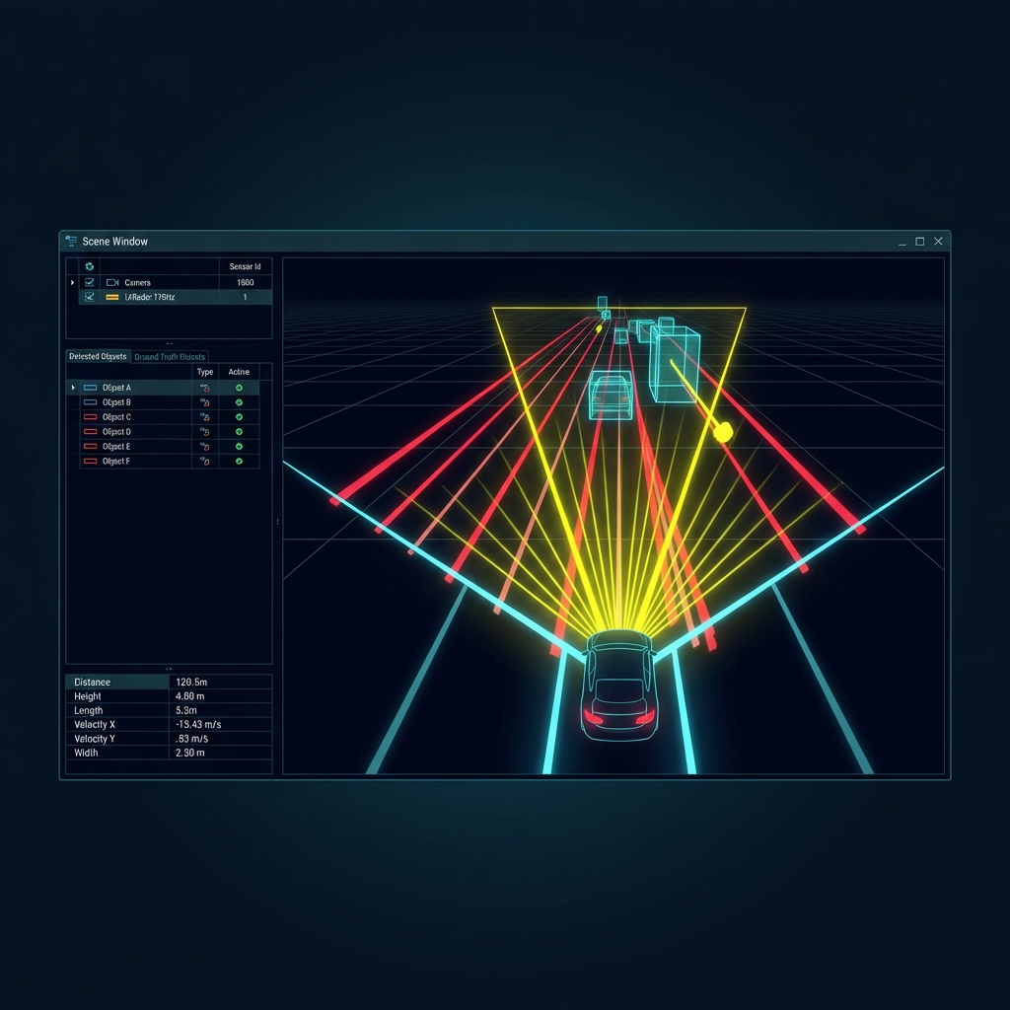Click the red box icon beside Object F
1010x1010 pixels.
(90, 462)
